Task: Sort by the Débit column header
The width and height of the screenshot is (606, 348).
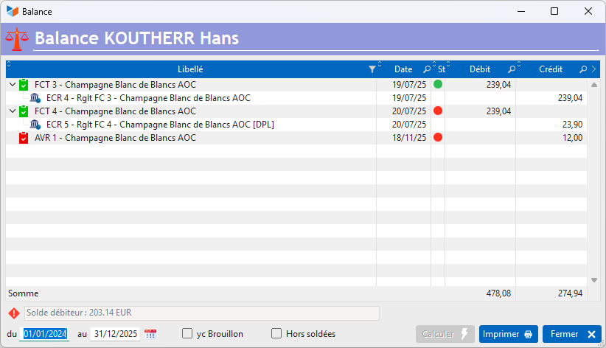Action: click(x=480, y=69)
